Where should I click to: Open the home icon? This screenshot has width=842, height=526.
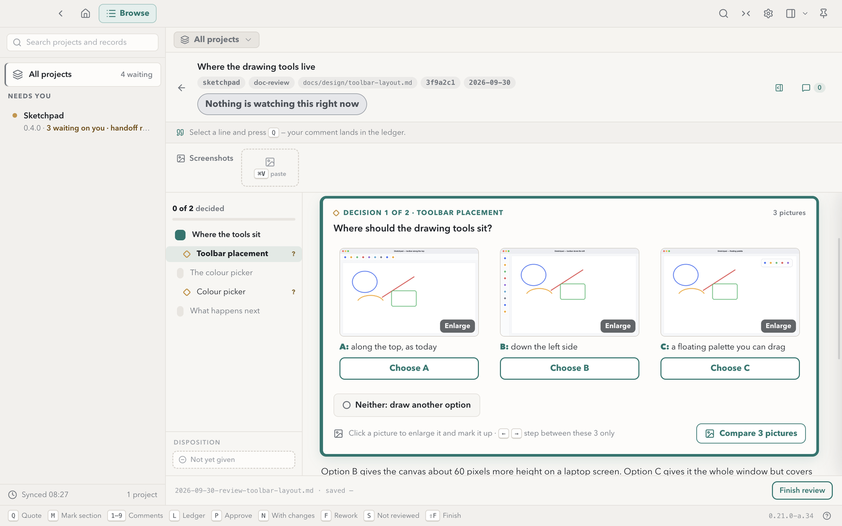[85, 13]
